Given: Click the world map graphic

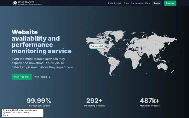Looking at the screenshot, I should [x=131, y=53].
